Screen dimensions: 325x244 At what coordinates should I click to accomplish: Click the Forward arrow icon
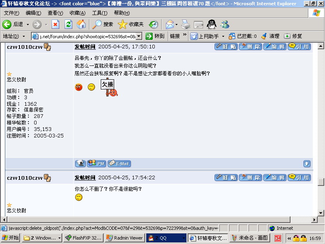tap(37, 24)
